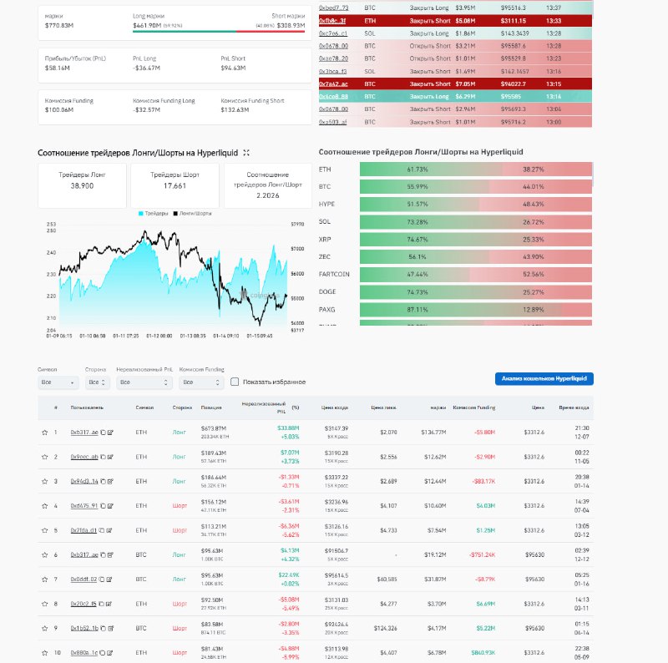Click the Комиссия Funding column header
Viewport: 668px width, 663px height.
(x=473, y=408)
